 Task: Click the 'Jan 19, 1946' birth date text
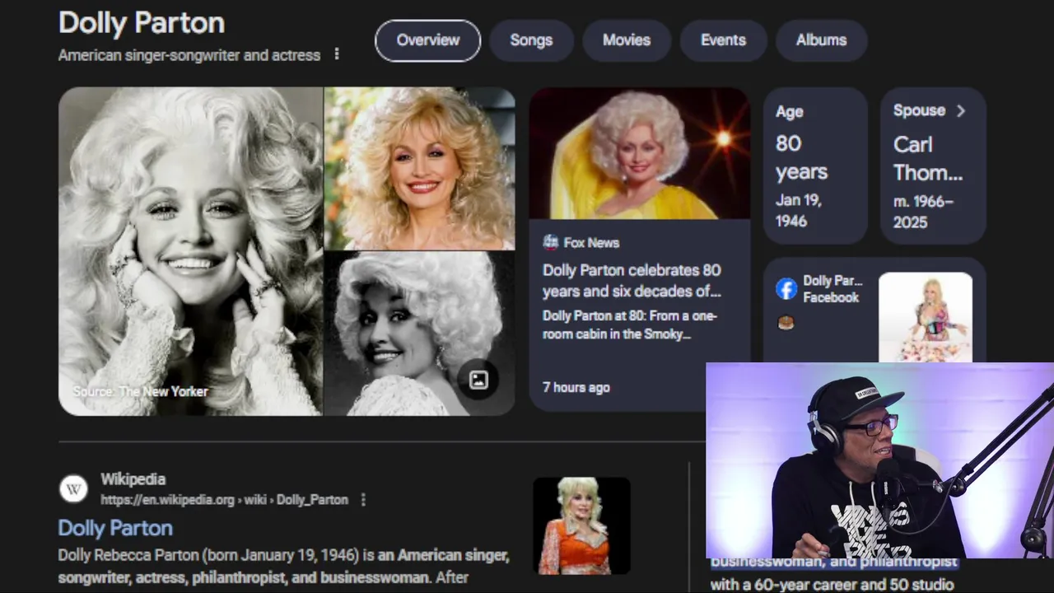(x=799, y=210)
